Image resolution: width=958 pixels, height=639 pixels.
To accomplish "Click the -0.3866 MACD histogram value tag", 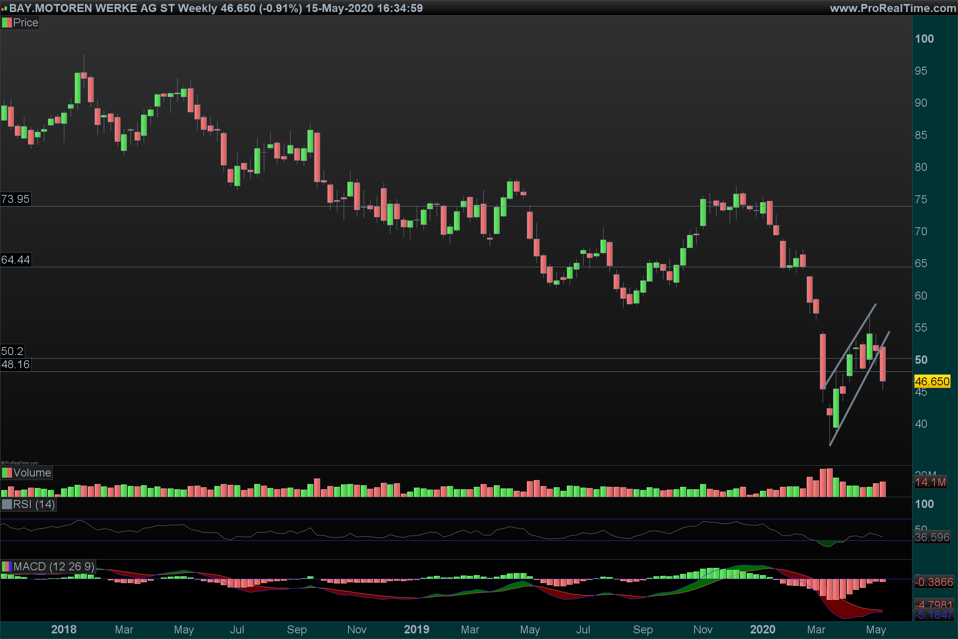I will click(934, 582).
